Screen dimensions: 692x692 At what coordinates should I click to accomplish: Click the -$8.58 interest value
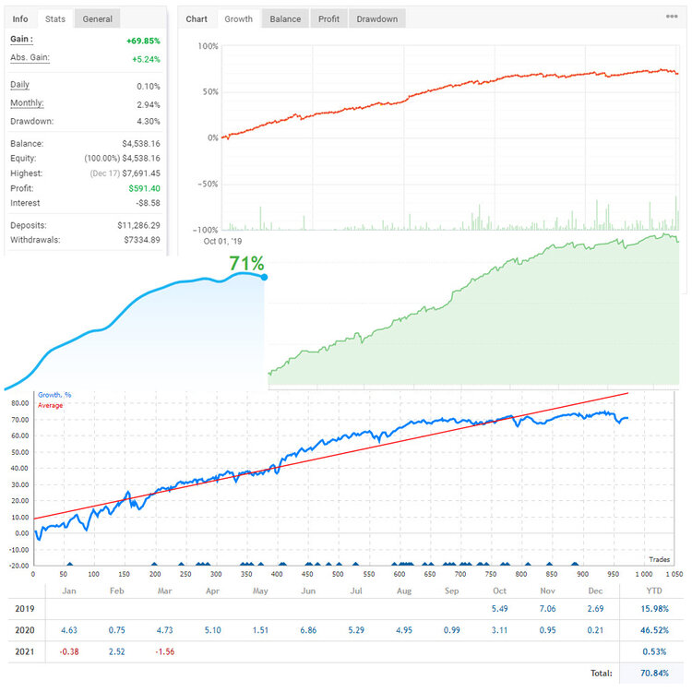click(x=148, y=203)
